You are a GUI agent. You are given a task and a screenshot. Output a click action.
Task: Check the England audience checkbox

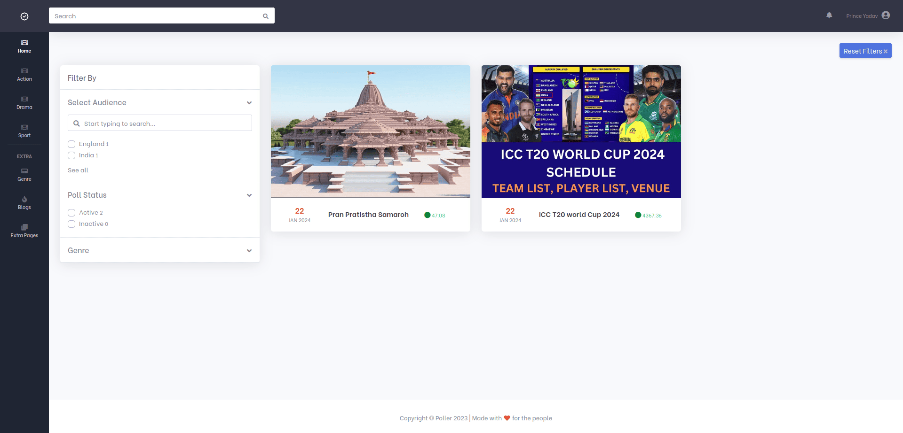pos(71,144)
